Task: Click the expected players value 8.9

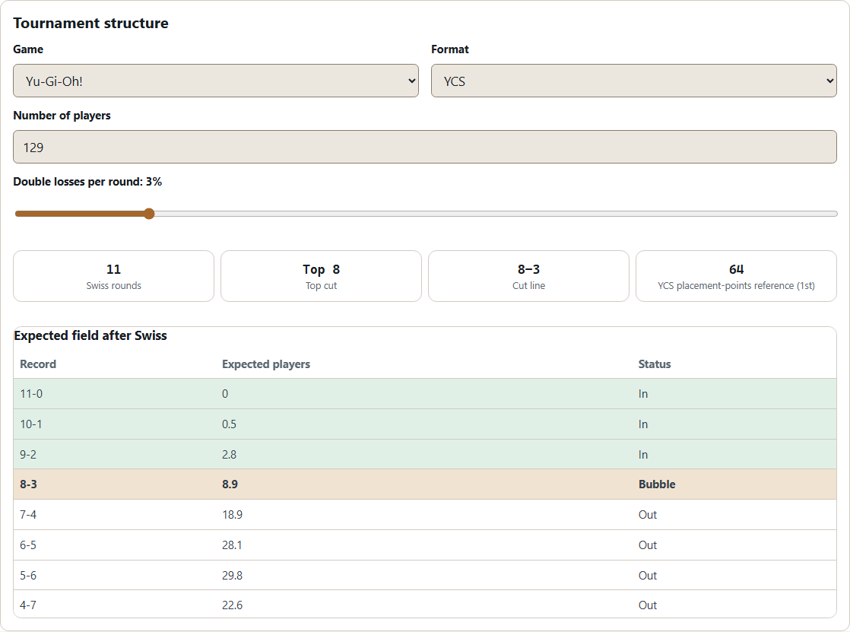Action: (x=230, y=484)
